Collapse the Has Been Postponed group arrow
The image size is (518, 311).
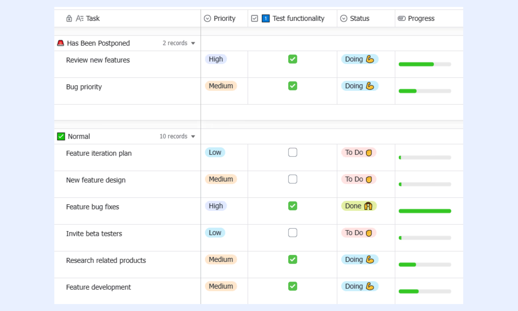coord(193,43)
